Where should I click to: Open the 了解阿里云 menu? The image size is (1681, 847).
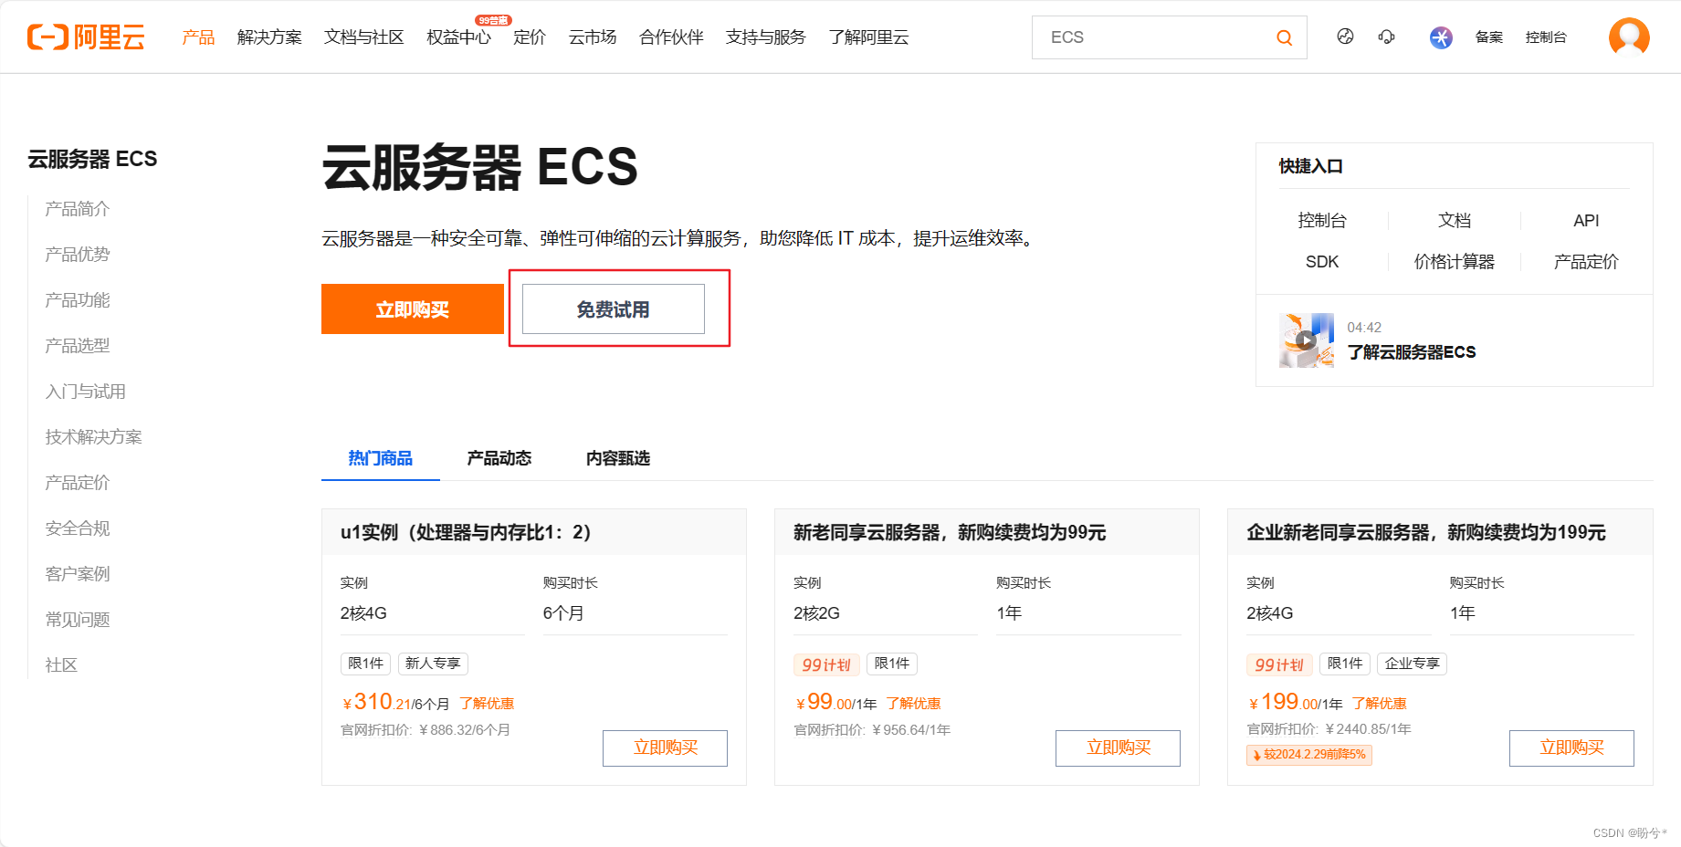coord(868,37)
